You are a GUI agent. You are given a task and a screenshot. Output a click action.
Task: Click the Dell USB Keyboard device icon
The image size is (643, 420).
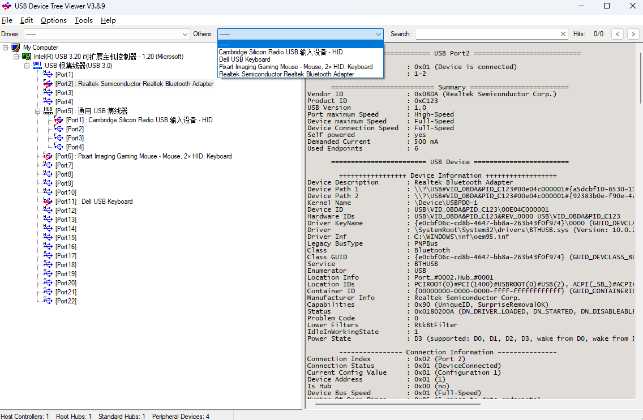pos(48,202)
